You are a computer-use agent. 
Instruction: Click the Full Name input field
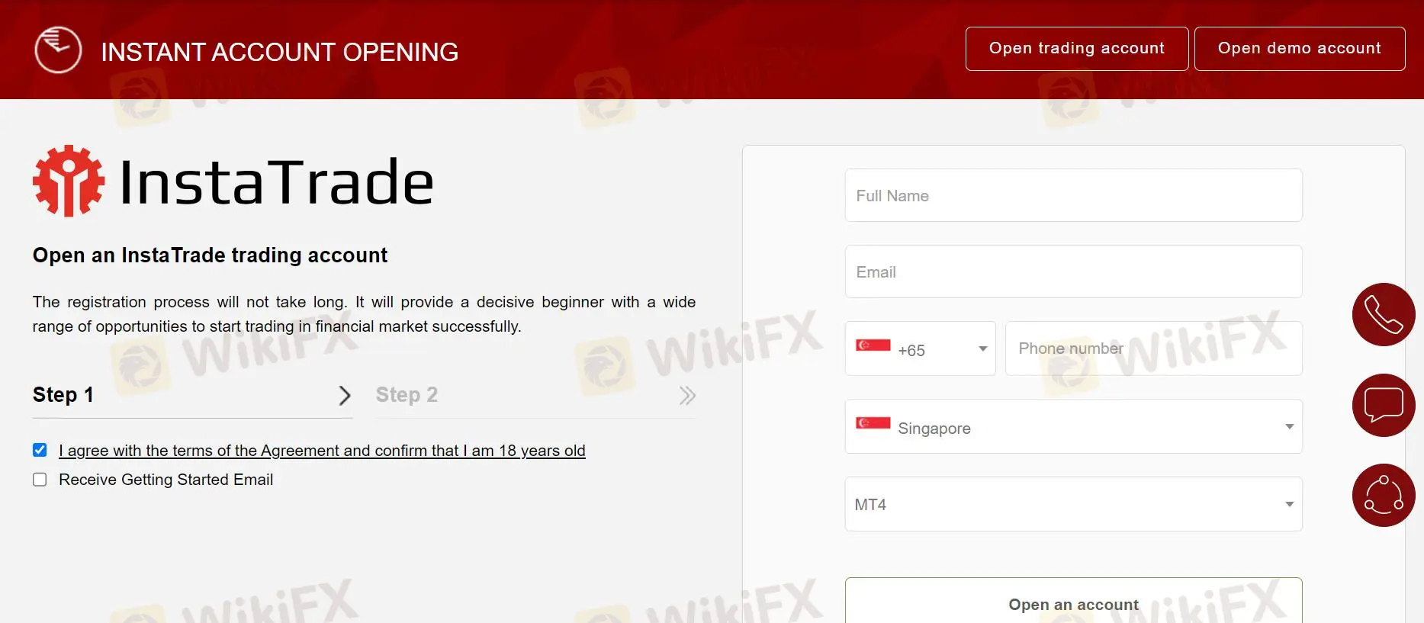1074,195
